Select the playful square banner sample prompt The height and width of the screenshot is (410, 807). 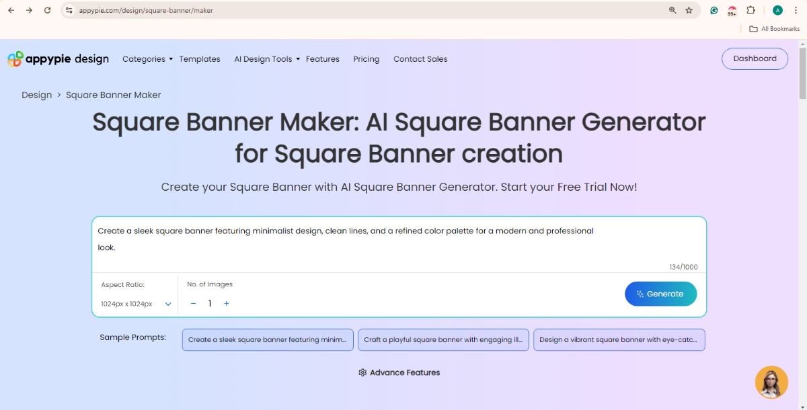click(x=443, y=339)
